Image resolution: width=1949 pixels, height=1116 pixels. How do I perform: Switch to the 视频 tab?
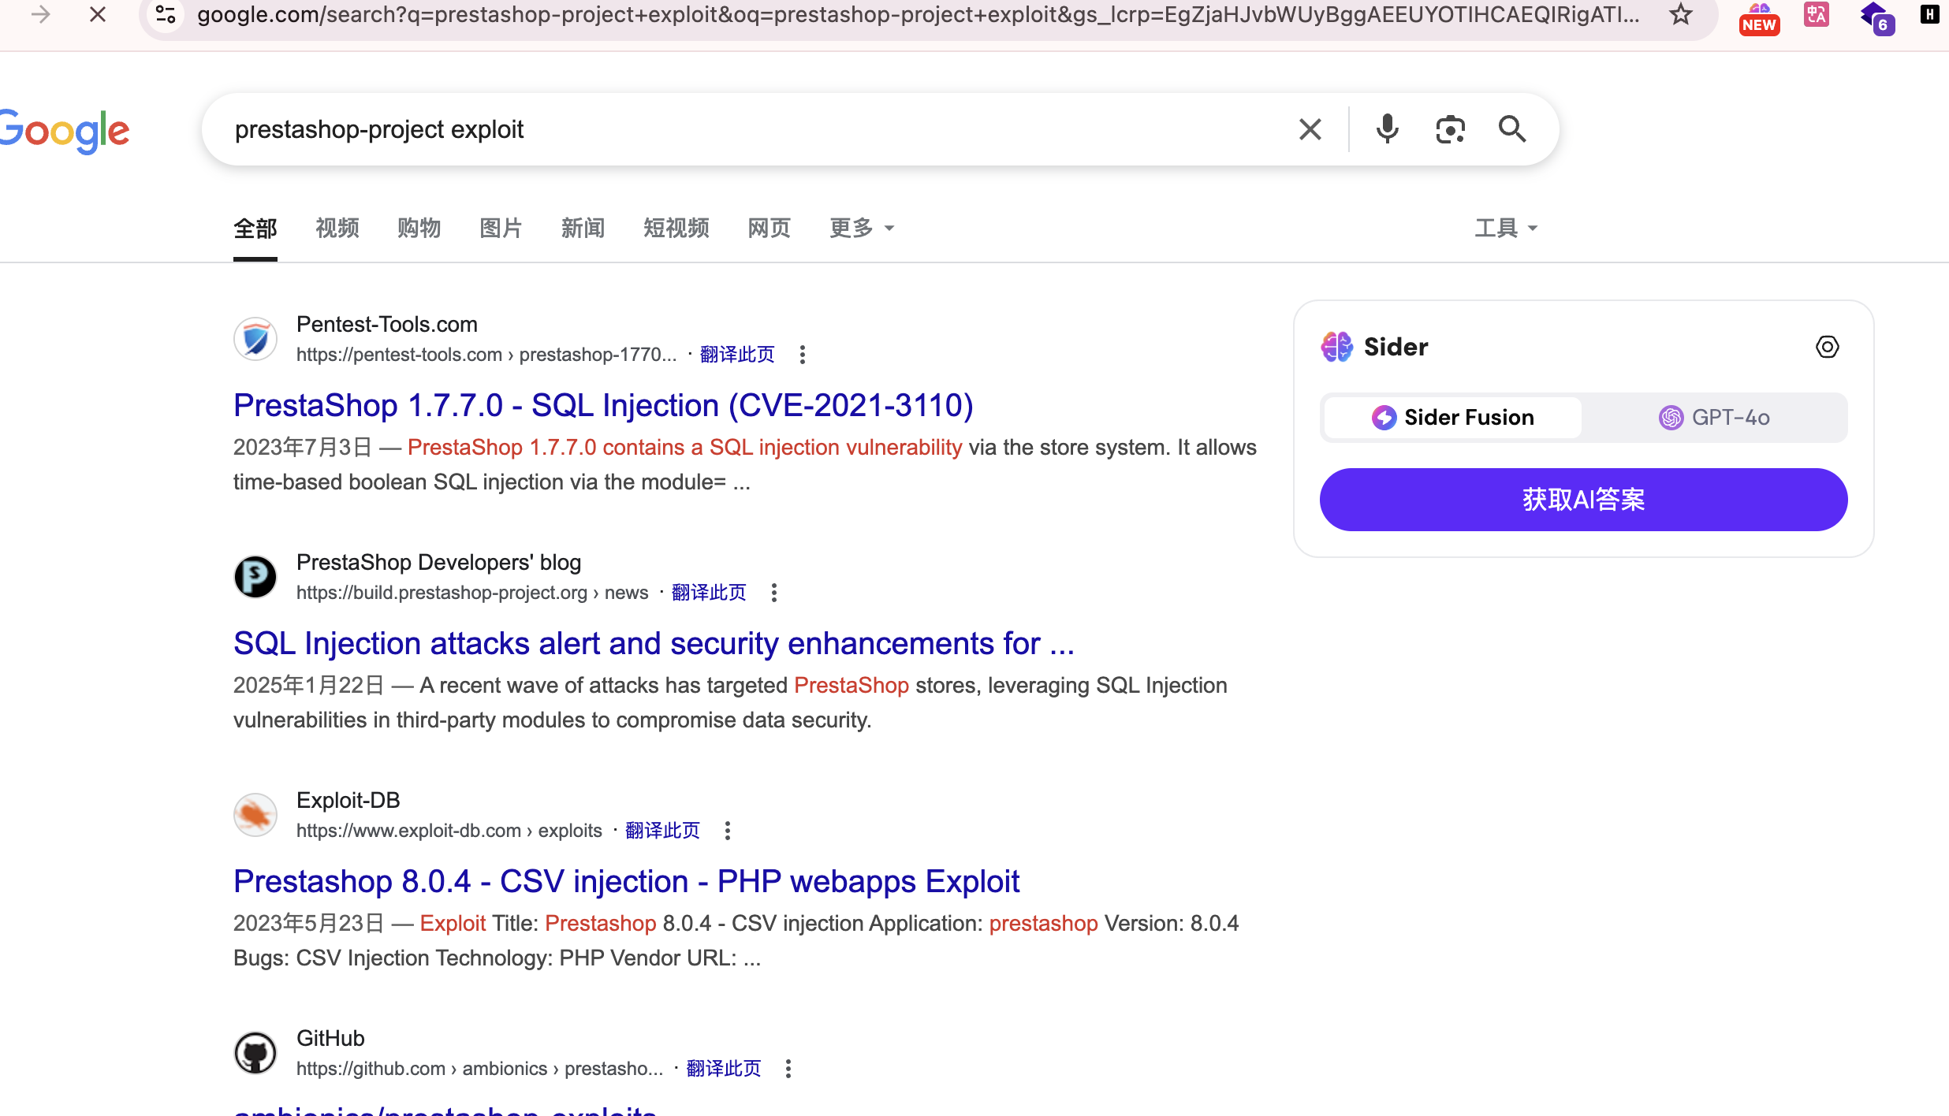click(x=337, y=229)
